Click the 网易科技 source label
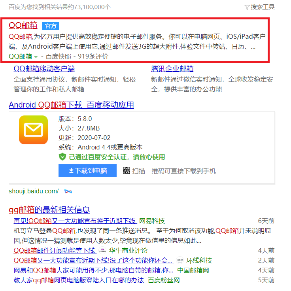This screenshot has width=291, height=291. coord(152,221)
